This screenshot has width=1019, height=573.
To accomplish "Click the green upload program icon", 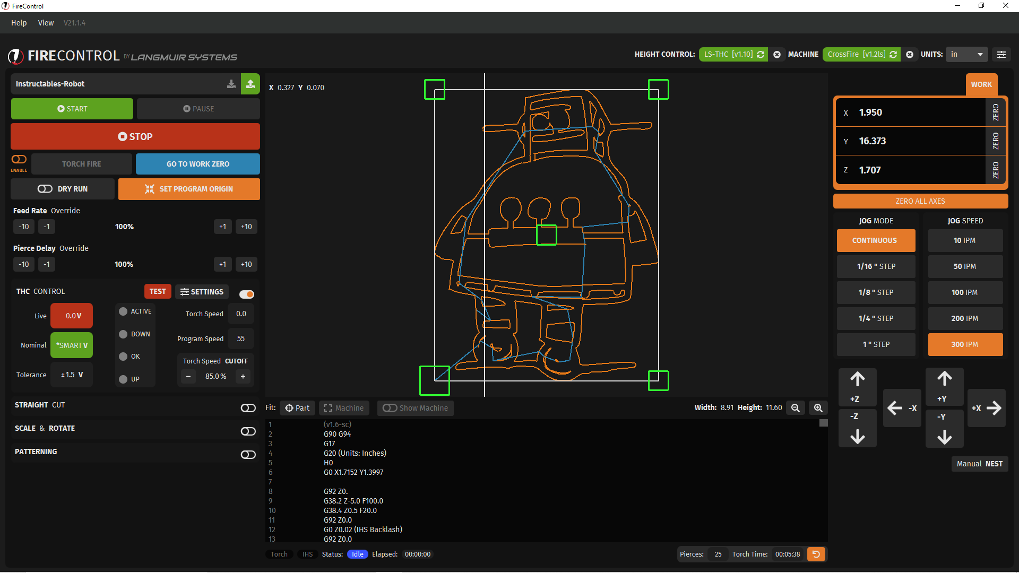I will tap(251, 84).
